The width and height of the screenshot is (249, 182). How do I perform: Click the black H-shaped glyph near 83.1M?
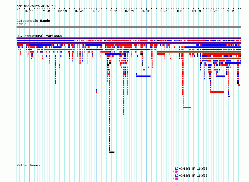[201, 63]
